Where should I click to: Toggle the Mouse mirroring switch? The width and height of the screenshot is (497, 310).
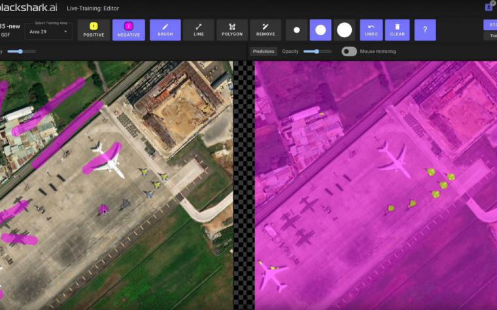click(349, 52)
